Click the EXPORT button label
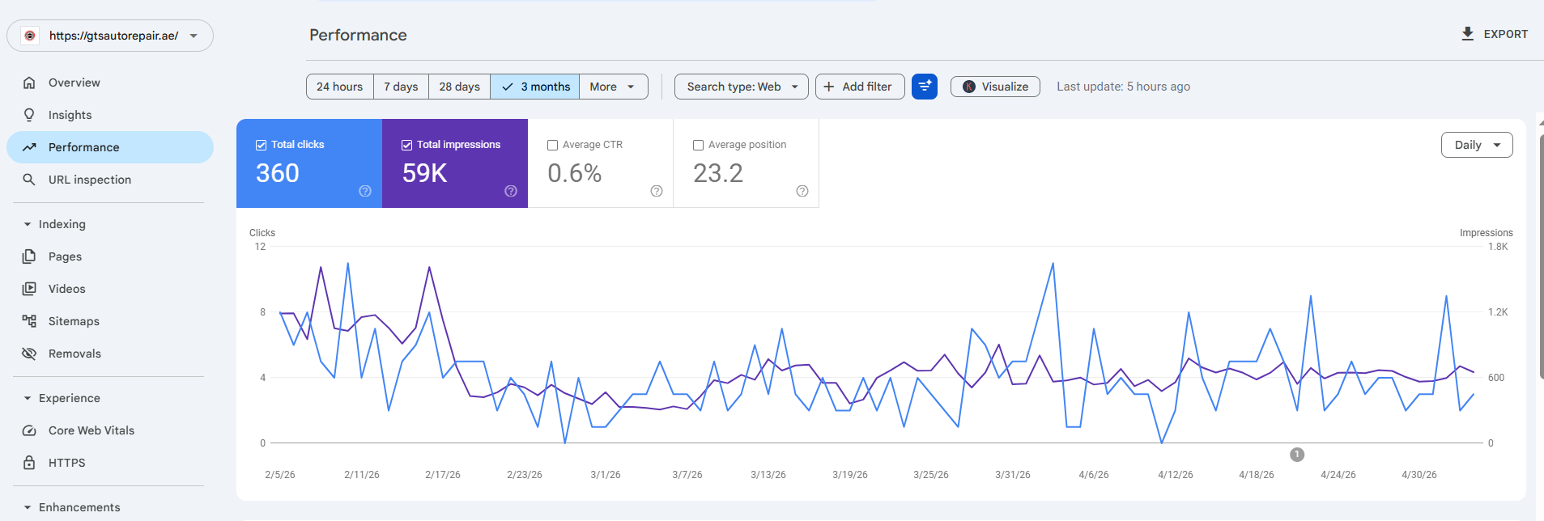The height and width of the screenshot is (521, 1544). pyautogui.click(x=1505, y=34)
